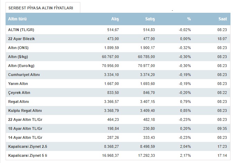The height and width of the screenshot is (163, 235).
Task: Select the Altın (ONS) row label
Action: [18, 48]
